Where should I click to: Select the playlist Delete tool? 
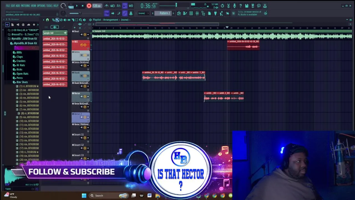[x=61, y=20]
